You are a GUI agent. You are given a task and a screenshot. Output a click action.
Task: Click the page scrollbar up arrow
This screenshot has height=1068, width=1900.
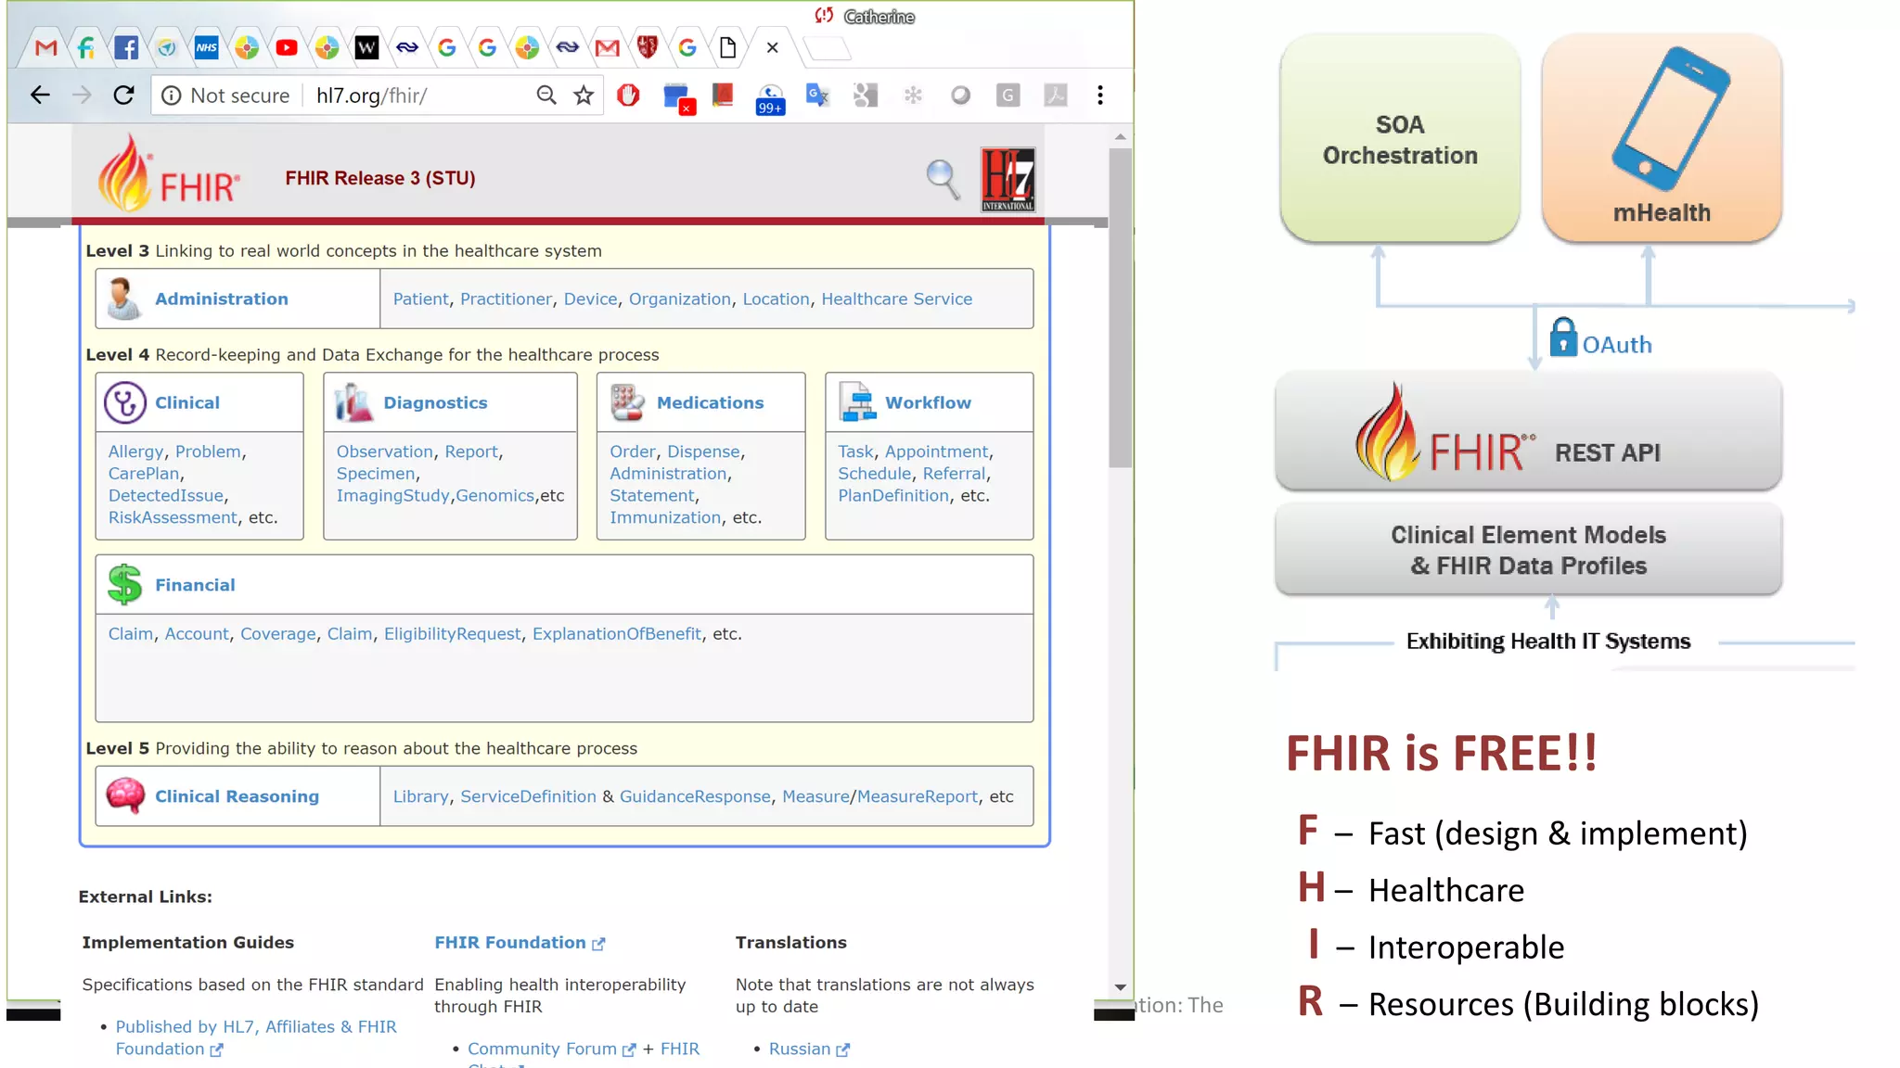pyautogui.click(x=1120, y=137)
